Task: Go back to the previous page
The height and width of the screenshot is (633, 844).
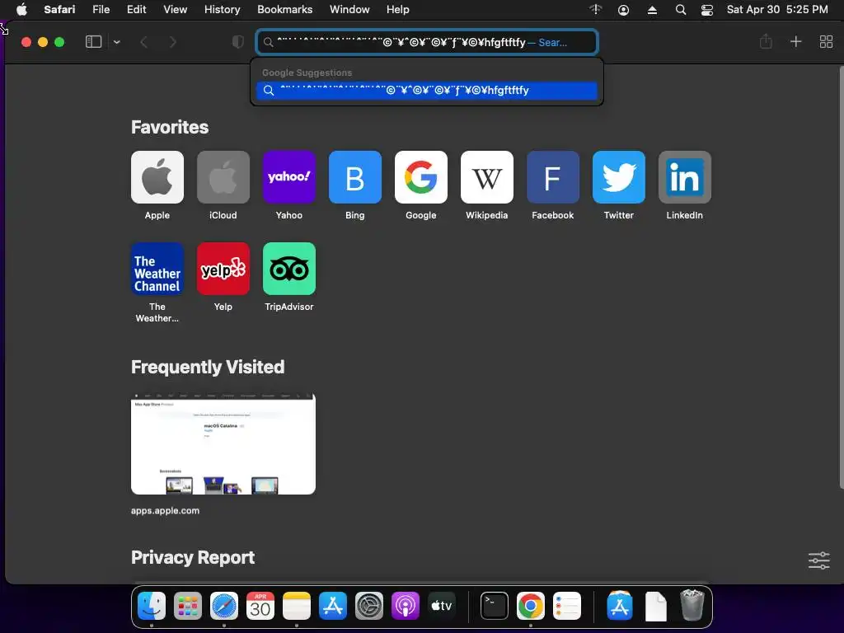Action: point(143,41)
